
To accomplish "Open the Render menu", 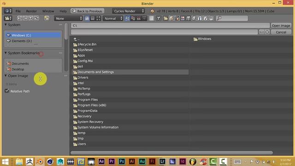I will [31, 11].
